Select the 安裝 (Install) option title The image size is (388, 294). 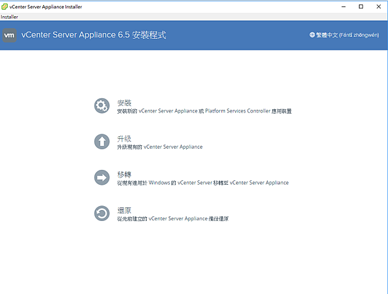click(124, 103)
